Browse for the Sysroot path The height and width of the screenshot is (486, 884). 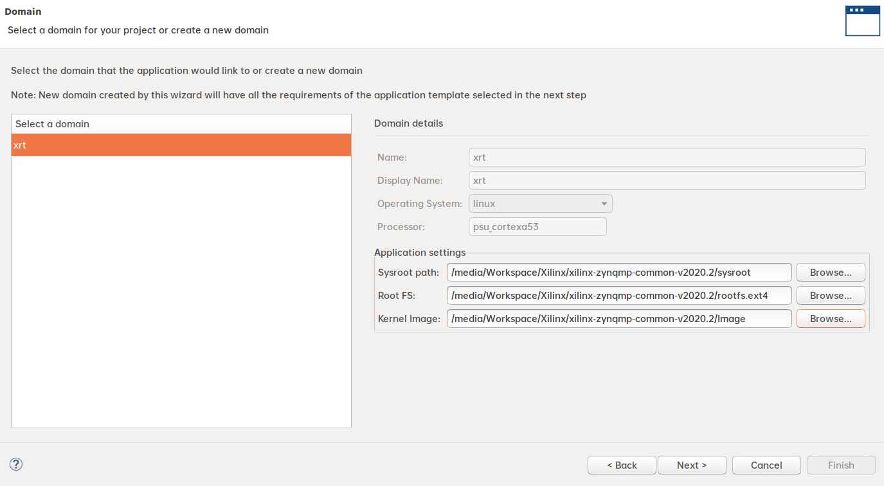(x=831, y=273)
